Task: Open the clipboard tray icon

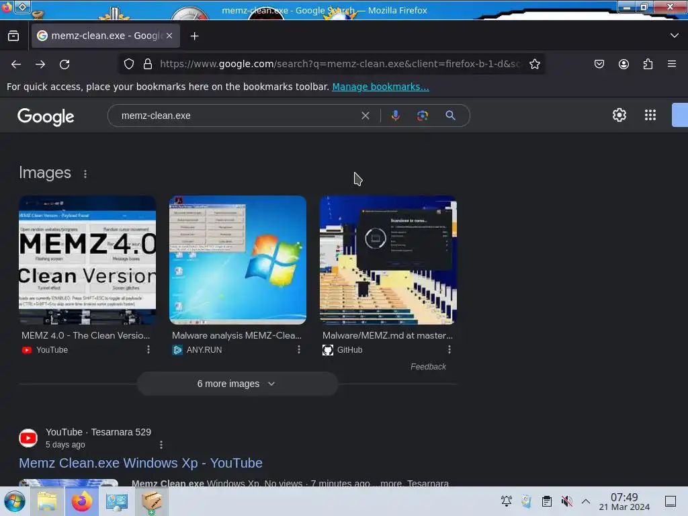Action: (x=547, y=501)
